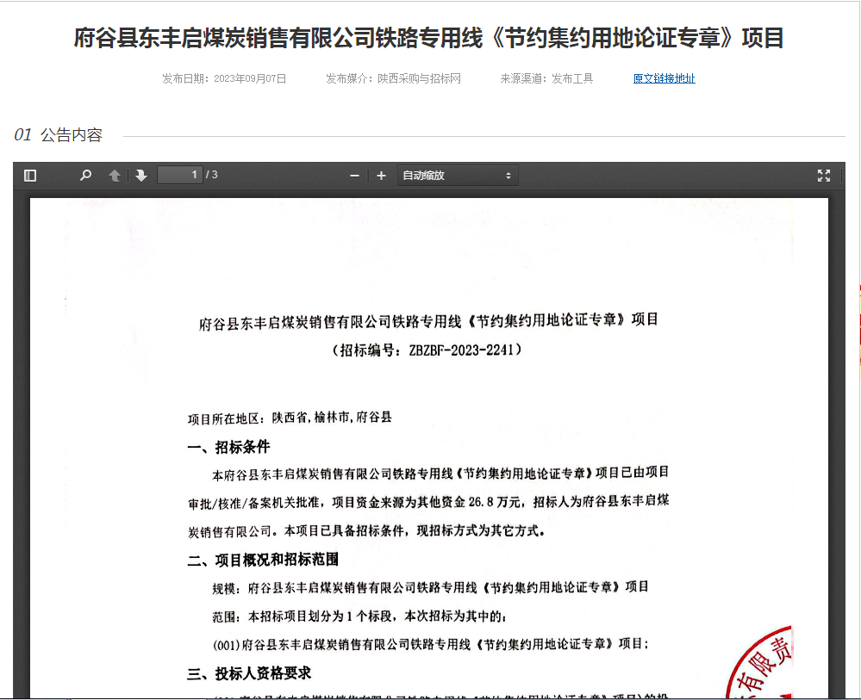Click the 招标编号: ZBZBF-2023-2241 line
Viewport: 861px width, 700px height.
pos(427,350)
